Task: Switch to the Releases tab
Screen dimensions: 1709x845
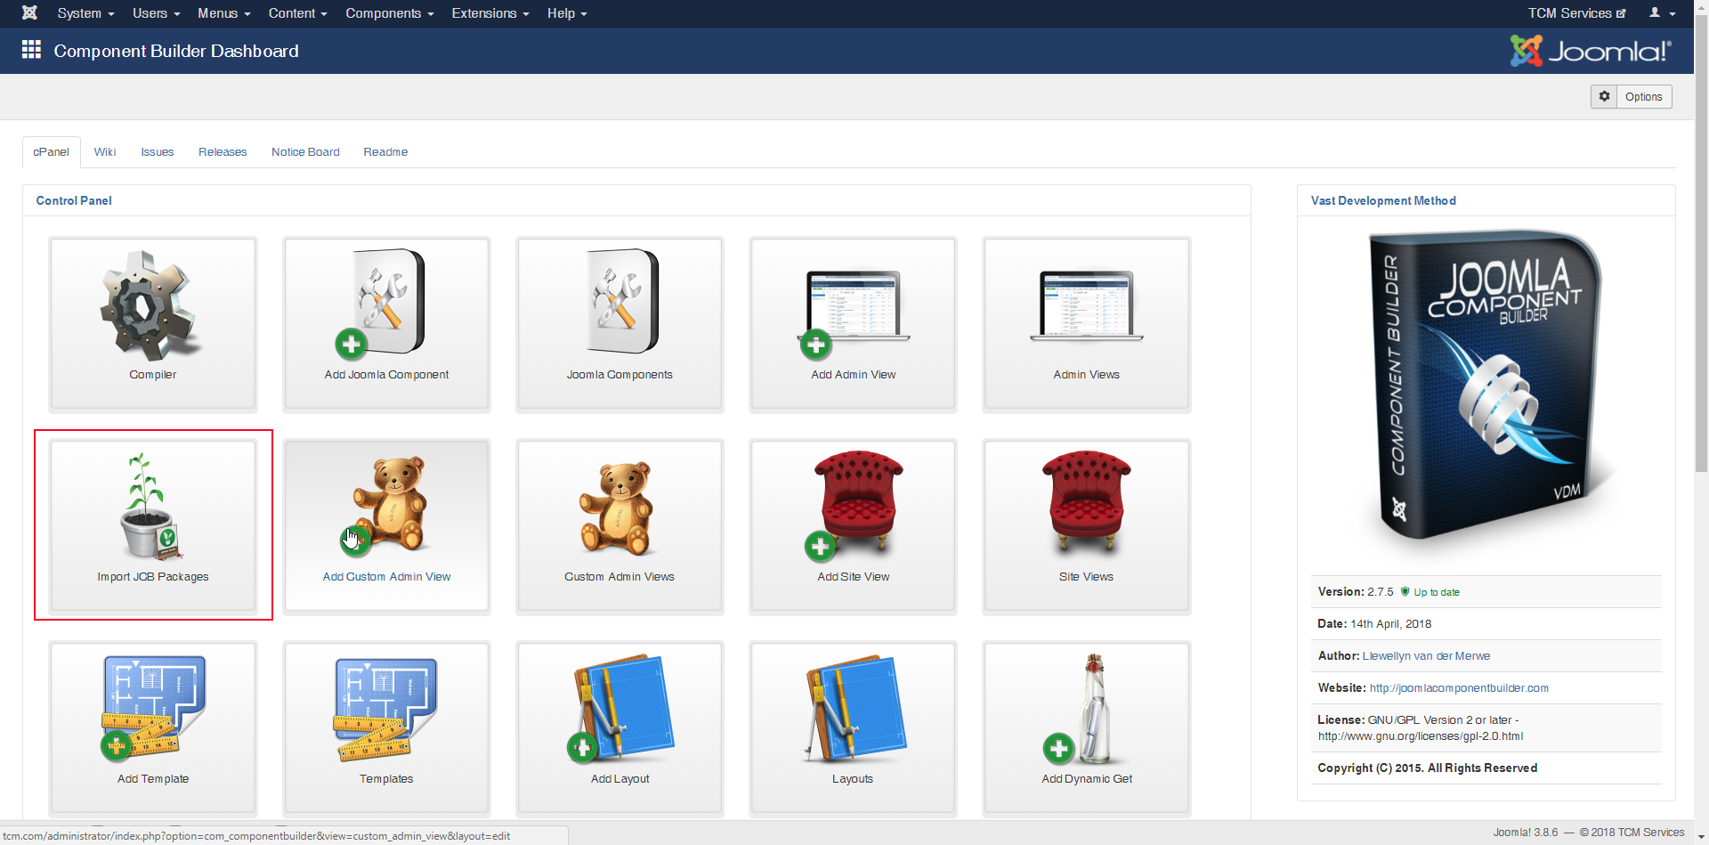Action: tap(223, 152)
